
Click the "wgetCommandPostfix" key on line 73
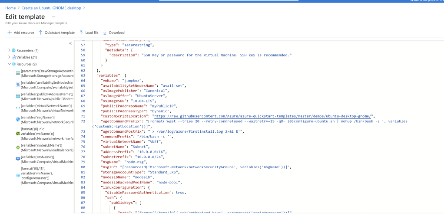[123, 131]
